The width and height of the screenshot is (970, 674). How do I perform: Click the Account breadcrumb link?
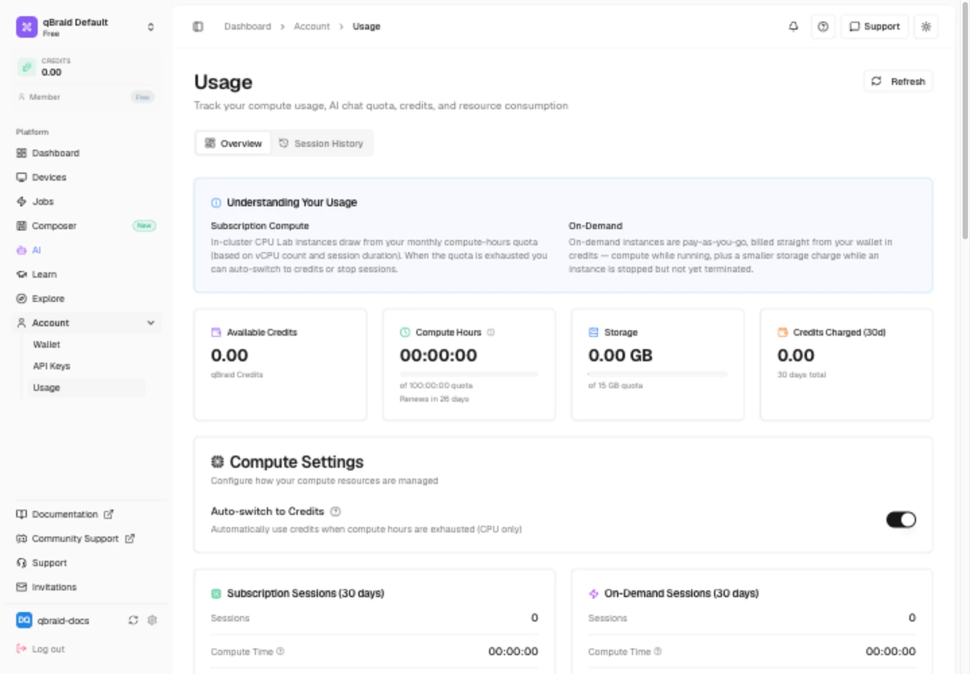click(x=312, y=26)
